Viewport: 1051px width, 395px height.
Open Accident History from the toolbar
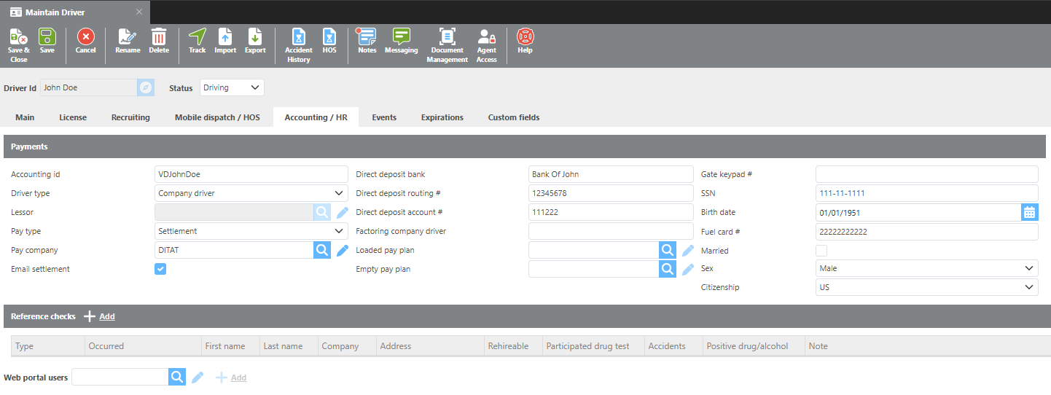(x=298, y=45)
